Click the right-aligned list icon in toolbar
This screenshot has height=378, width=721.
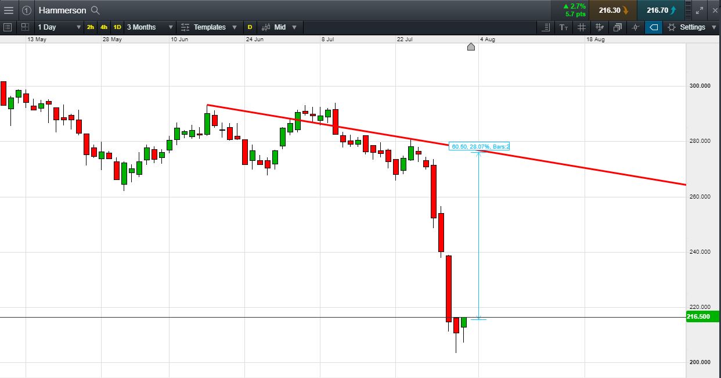[546, 27]
